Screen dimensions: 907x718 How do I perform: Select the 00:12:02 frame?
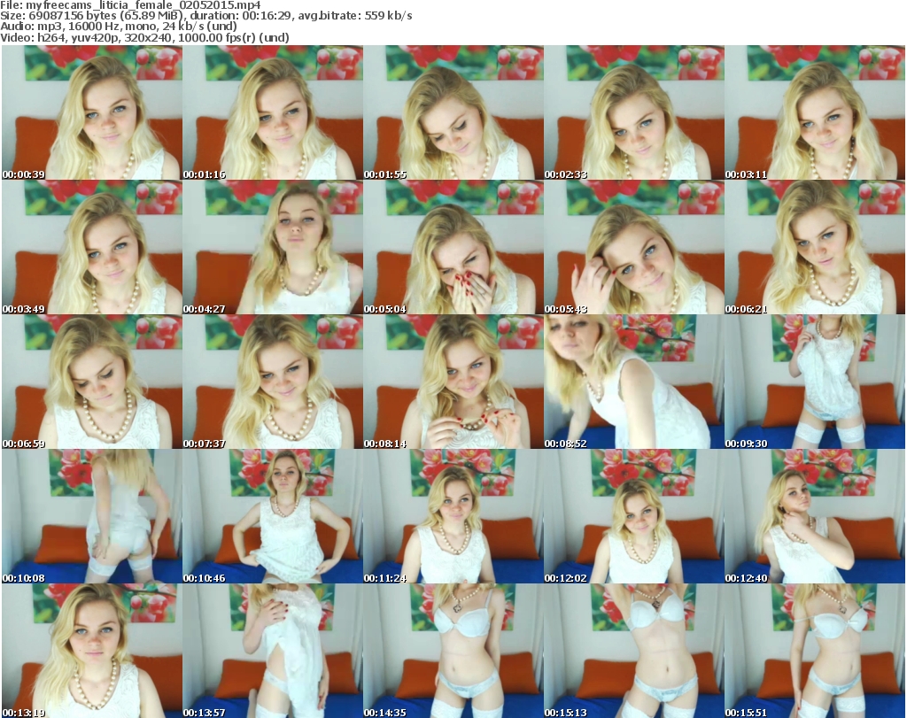pyautogui.click(x=634, y=516)
